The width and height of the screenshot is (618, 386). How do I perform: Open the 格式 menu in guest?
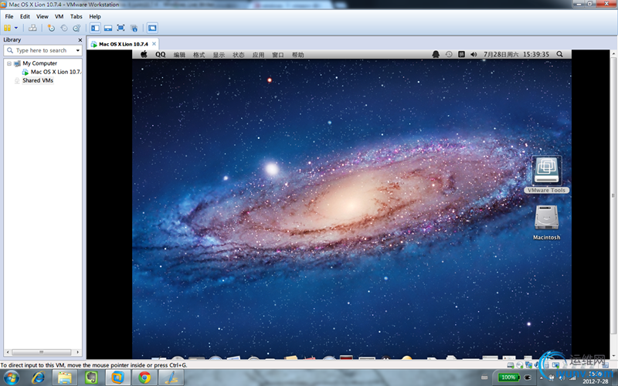pyautogui.click(x=199, y=55)
